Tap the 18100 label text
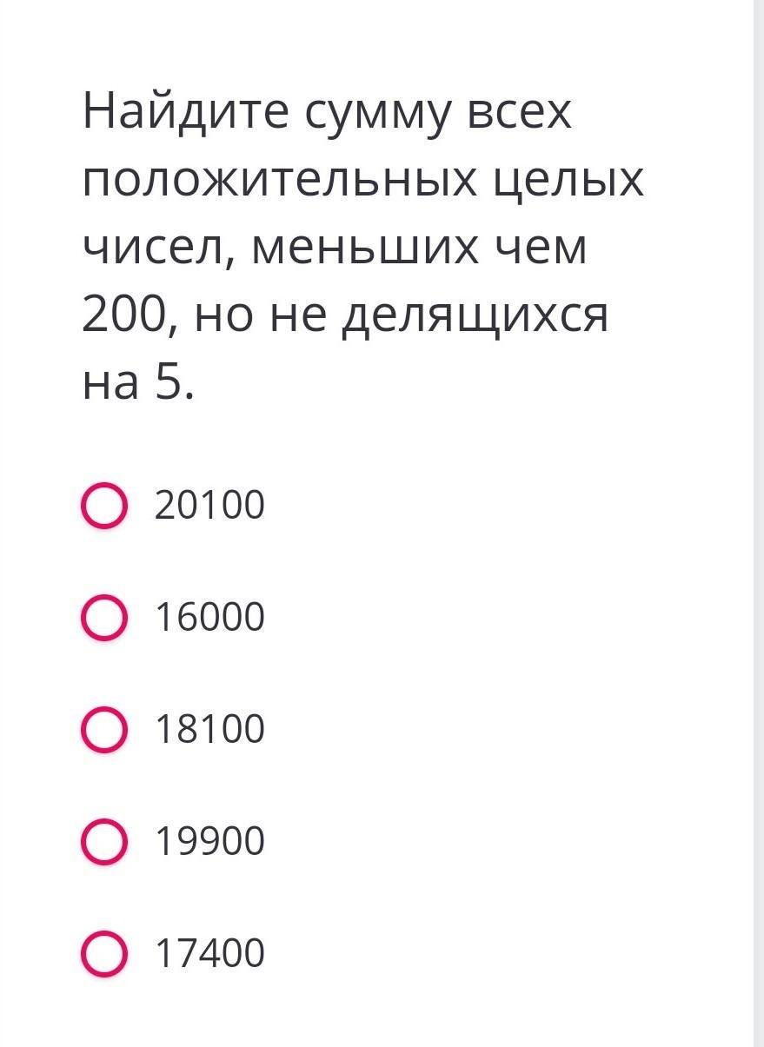This screenshot has height=1047, width=764. pyautogui.click(x=209, y=730)
